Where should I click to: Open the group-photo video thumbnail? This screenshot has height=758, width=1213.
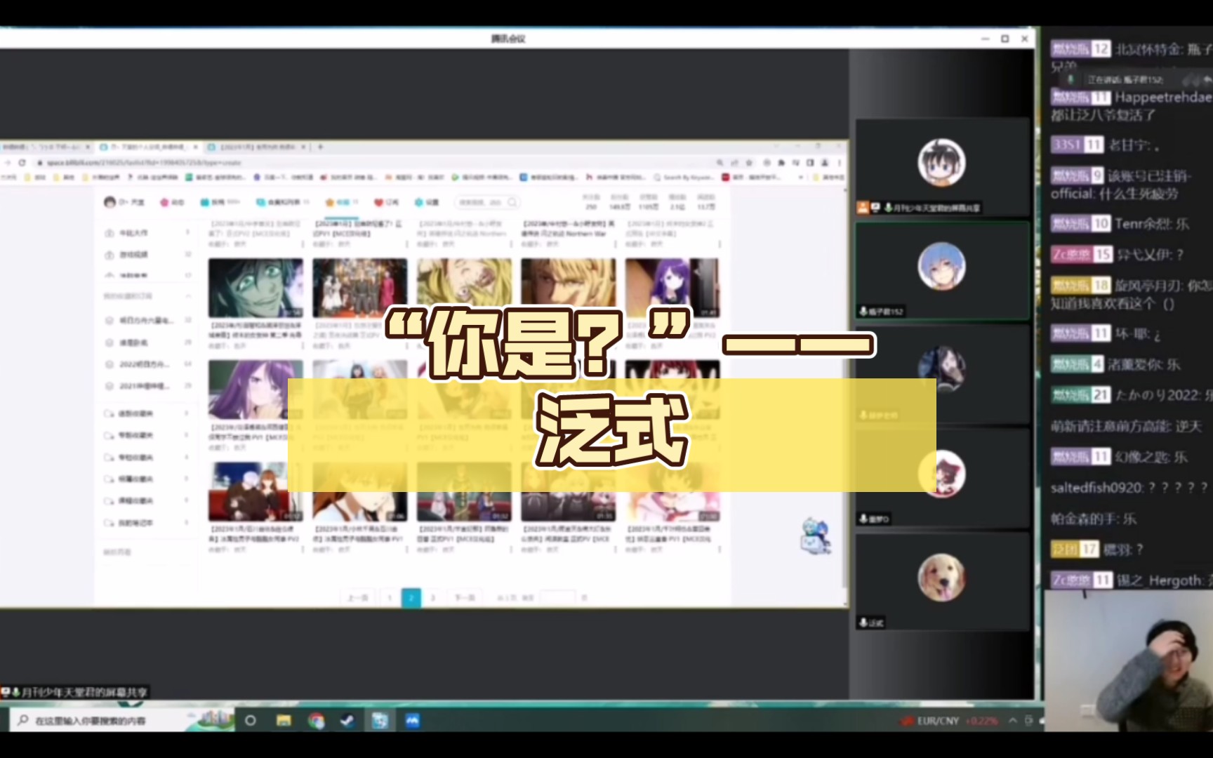[359, 288]
